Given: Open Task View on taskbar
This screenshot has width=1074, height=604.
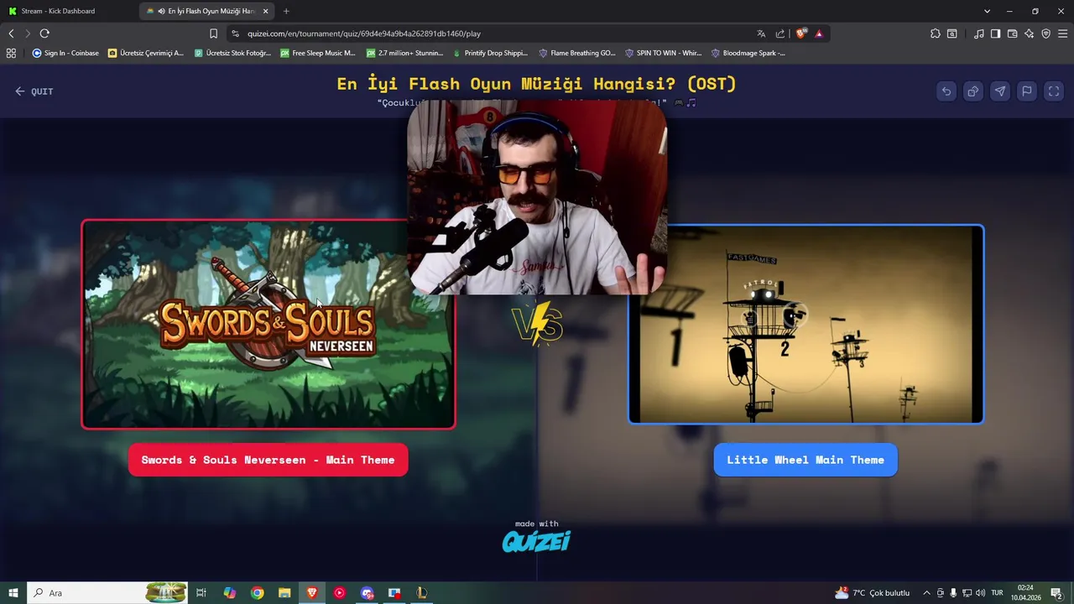Looking at the screenshot, I should [x=201, y=593].
